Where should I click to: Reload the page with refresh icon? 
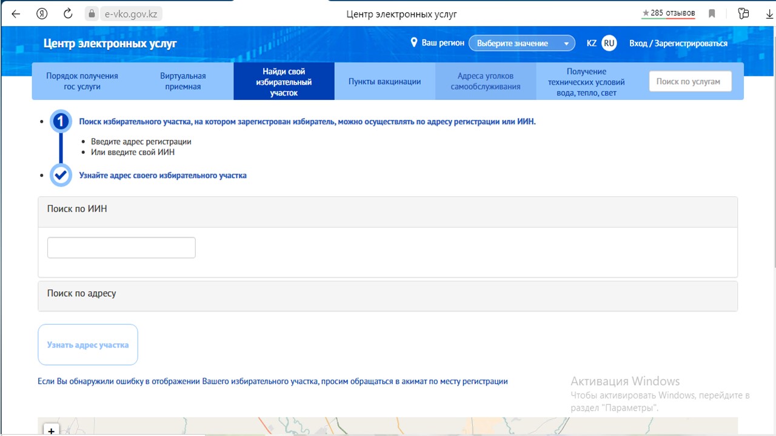point(68,13)
